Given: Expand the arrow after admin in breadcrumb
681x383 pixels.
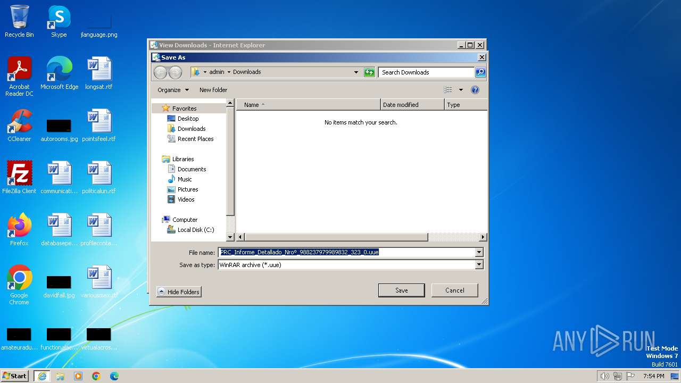Looking at the screenshot, I should (x=229, y=72).
